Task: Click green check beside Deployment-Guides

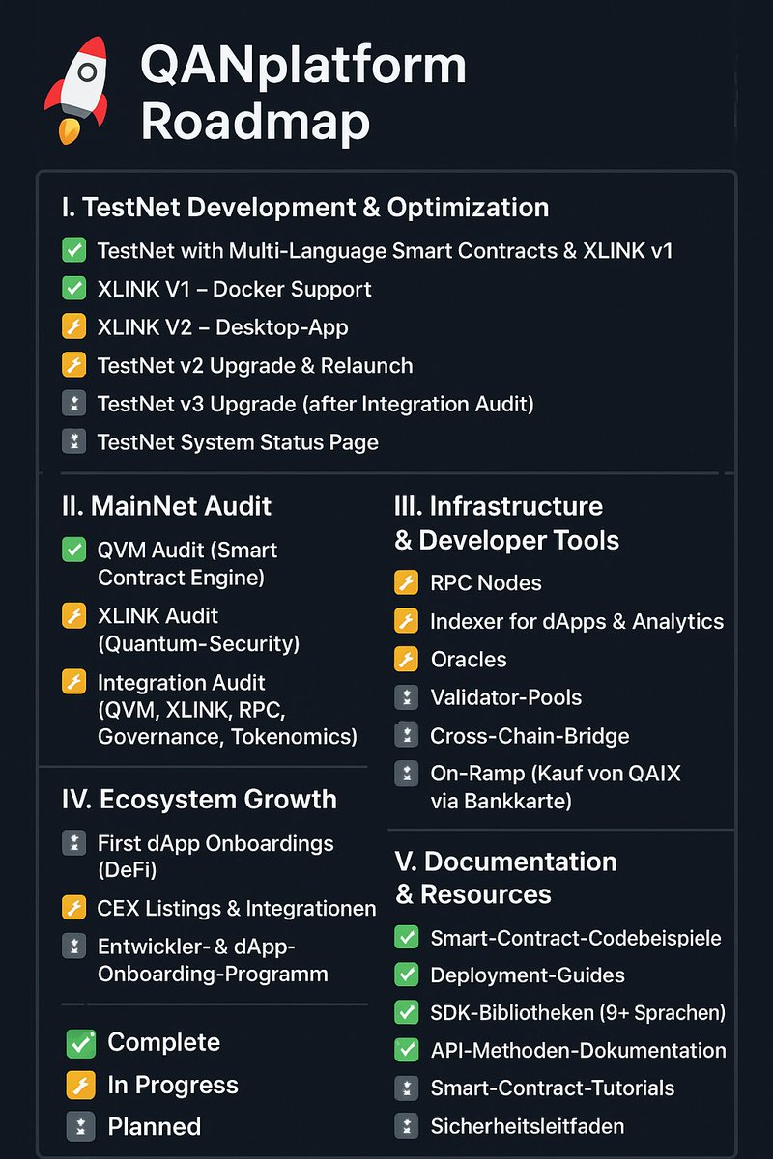Action: pyautogui.click(x=407, y=975)
